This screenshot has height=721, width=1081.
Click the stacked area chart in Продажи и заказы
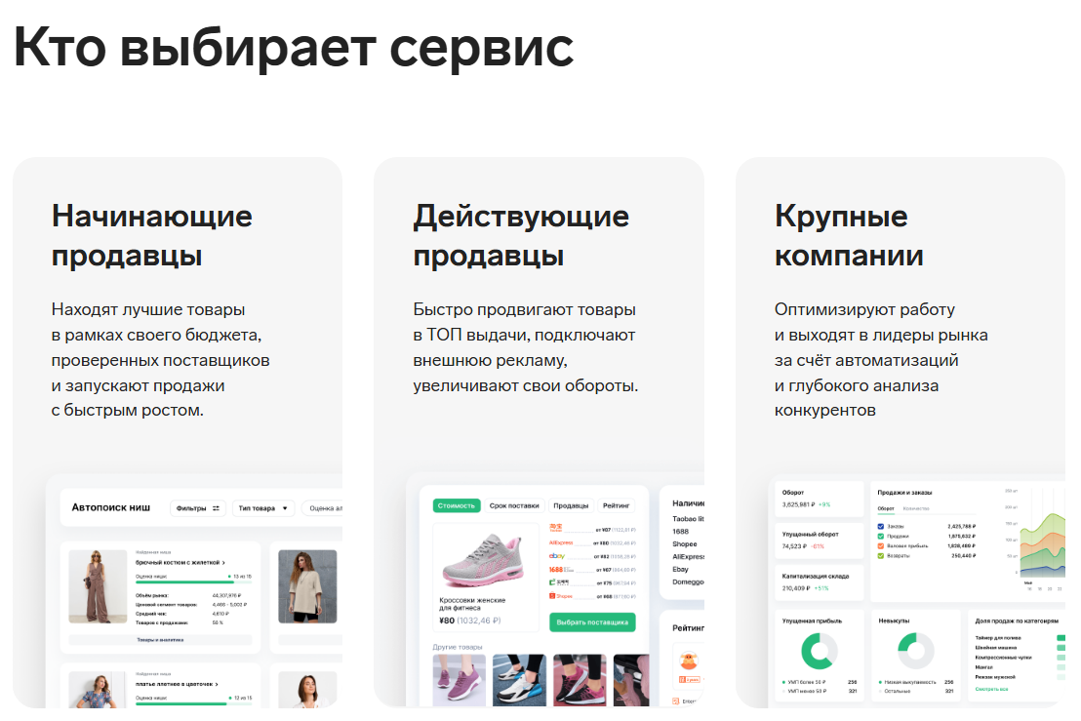point(1042,544)
